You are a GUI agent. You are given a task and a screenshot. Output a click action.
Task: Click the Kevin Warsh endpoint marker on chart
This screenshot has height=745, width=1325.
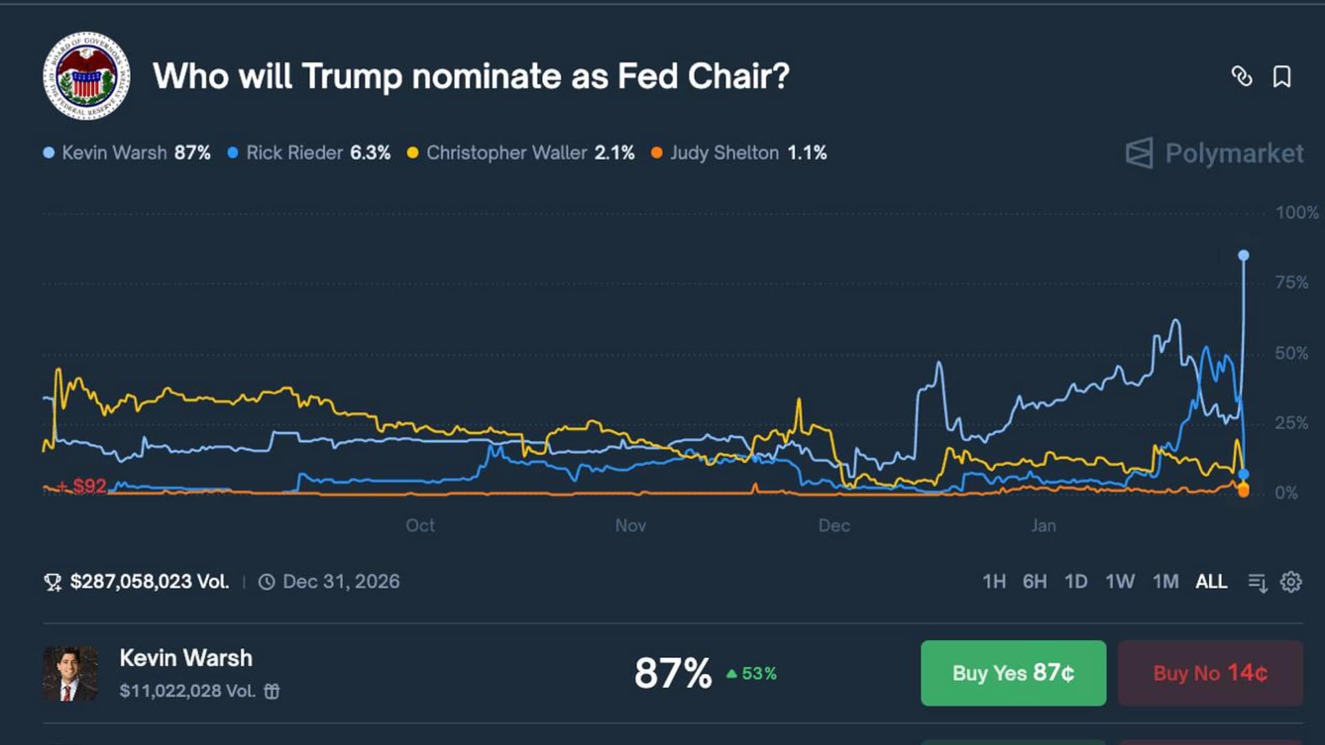tap(1244, 256)
